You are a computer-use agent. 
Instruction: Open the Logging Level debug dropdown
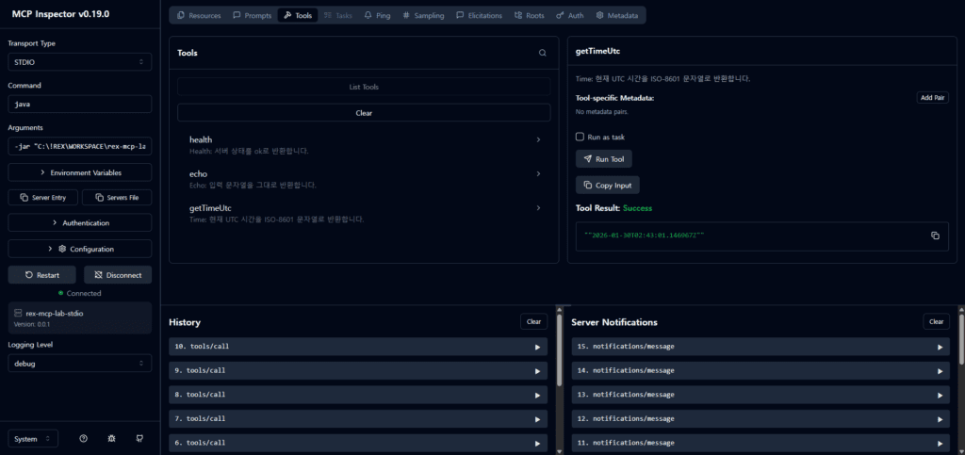[x=79, y=363]
